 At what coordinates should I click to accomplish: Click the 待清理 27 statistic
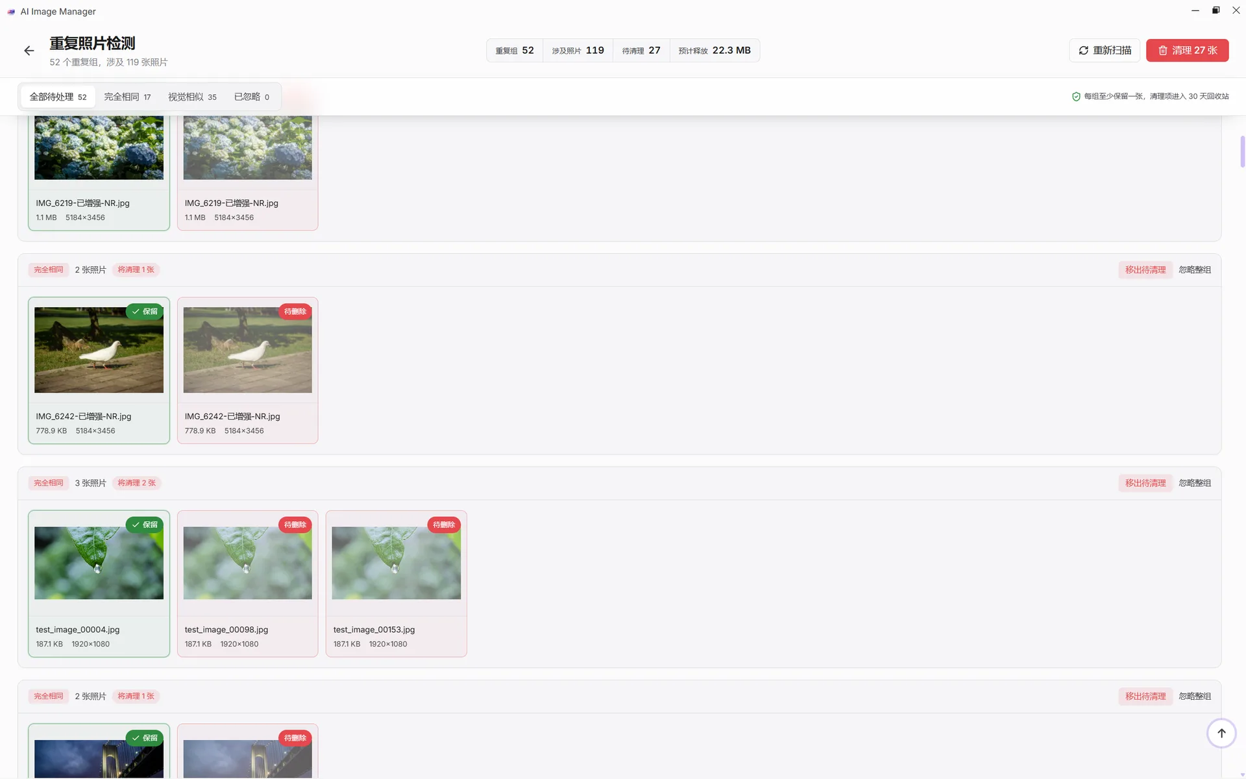pyautogui.click(x=641, y=51)
